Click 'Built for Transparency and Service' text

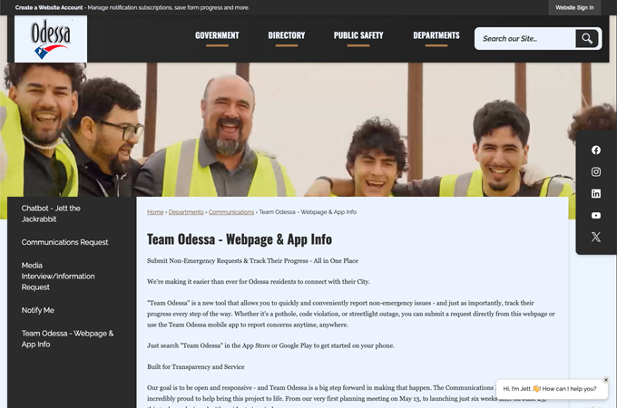pos(196,366)
